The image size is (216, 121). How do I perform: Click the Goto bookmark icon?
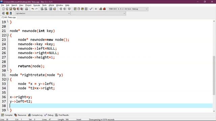[11, 13]
